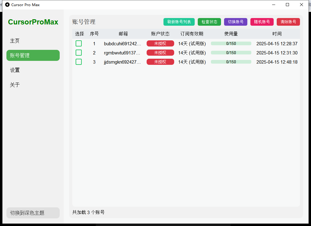Click 14天 (试用版) in row 1

(192, 43)
